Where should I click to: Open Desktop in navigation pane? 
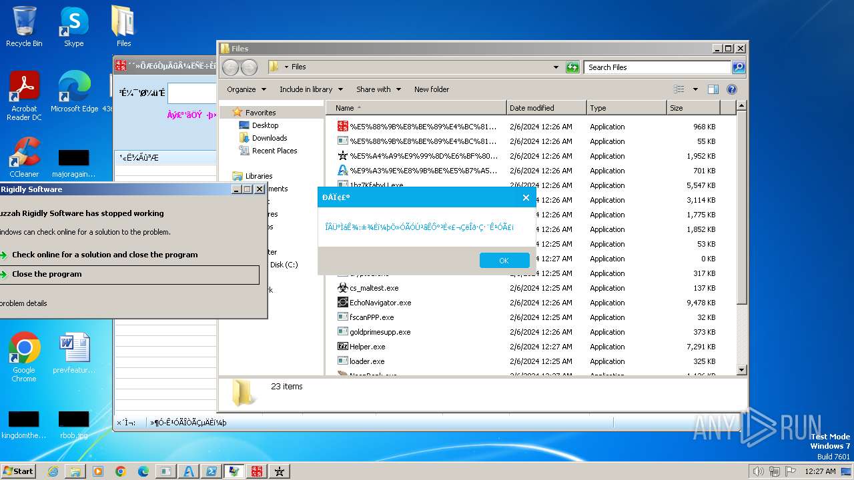tap(265, 125)
